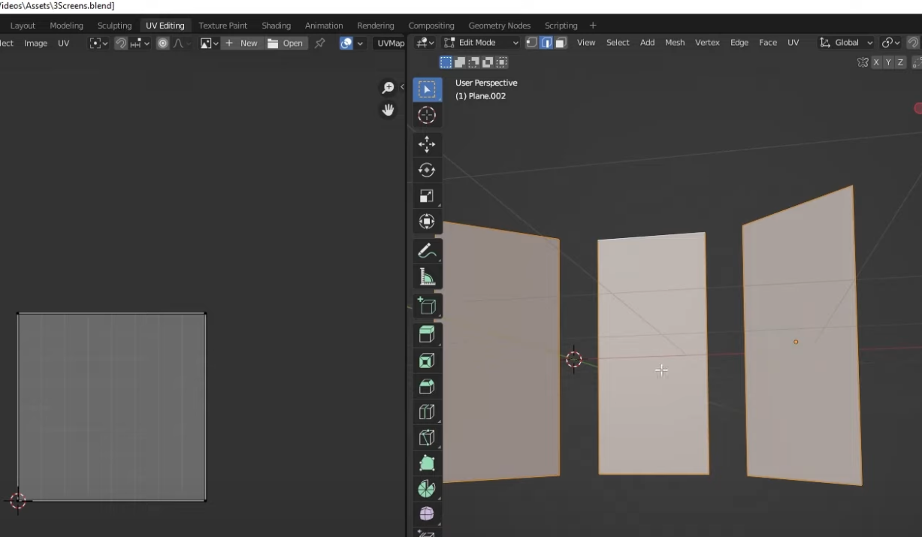
Task: Select the Extrude Region tool
Action: [x=427, y=334]
